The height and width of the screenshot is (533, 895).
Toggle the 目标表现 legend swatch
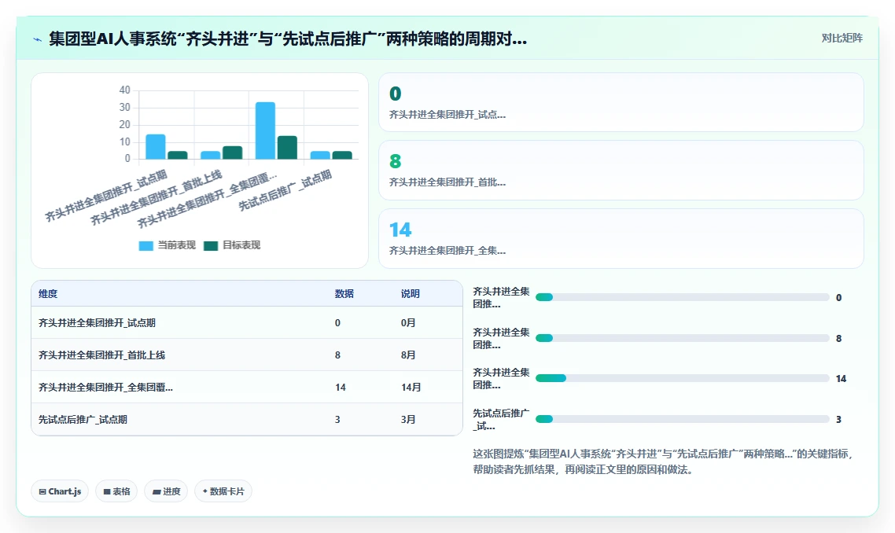click(x=211, y=245)
